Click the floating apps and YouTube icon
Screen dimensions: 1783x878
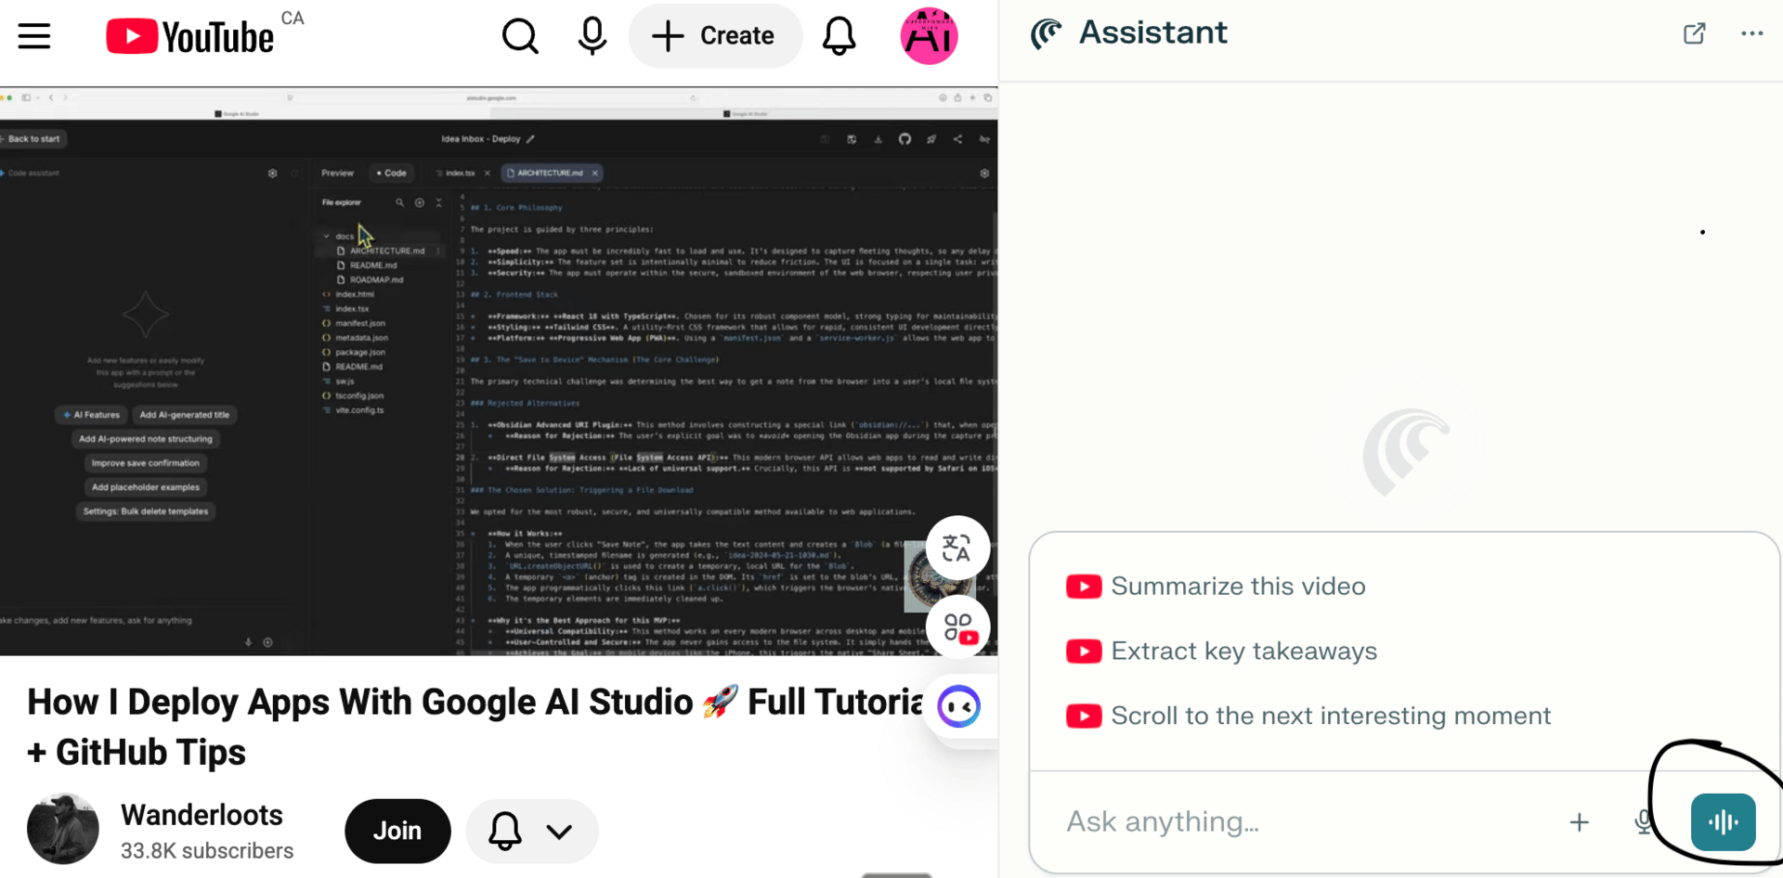tap(959, 627)
